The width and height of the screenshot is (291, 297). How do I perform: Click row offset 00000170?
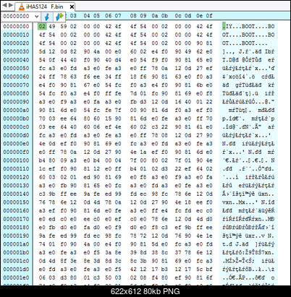click(x=16, y=219)
